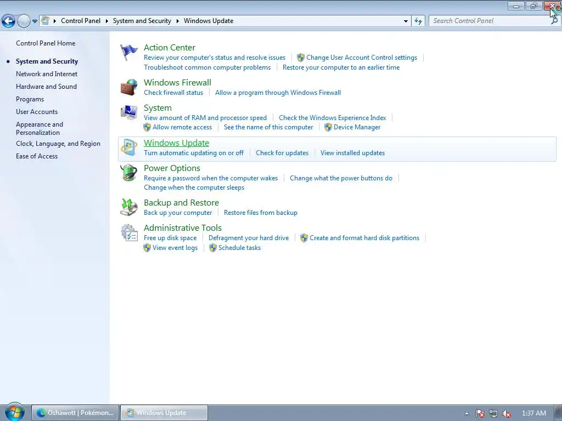Expand the address bar history dropdown

click(406, 21)
